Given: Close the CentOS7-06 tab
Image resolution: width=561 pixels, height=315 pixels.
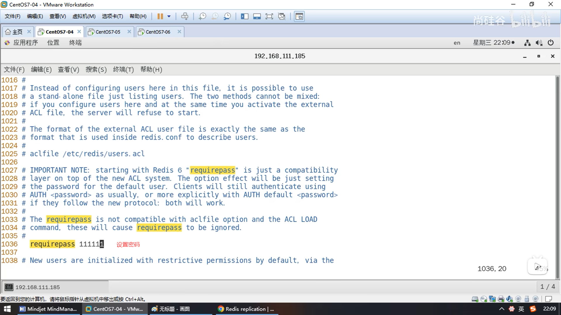Looking at the screenshot, I should tap(179, 32).
